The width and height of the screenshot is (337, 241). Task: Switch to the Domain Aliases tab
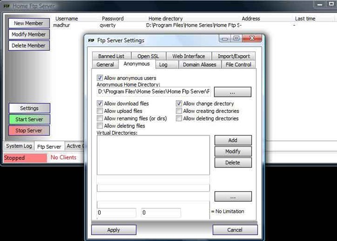click(x=200, y=65)
